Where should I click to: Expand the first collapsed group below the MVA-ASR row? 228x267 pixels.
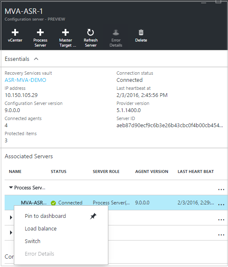click(x=11, y=217)
